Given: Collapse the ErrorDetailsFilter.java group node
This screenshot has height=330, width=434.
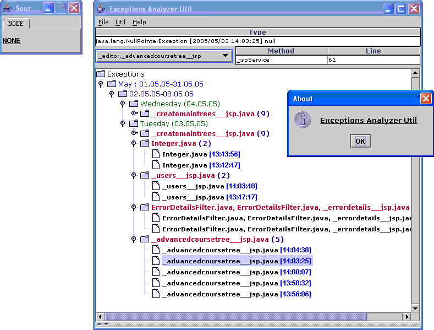Looking at the screenshot, I should (134, 208).
